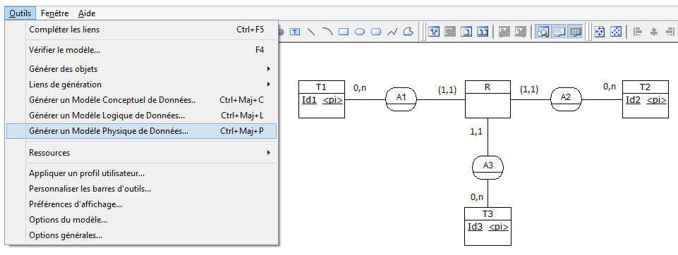Select association A1
This screenshot has width=678, height=255.
click(x=401, y=99)
